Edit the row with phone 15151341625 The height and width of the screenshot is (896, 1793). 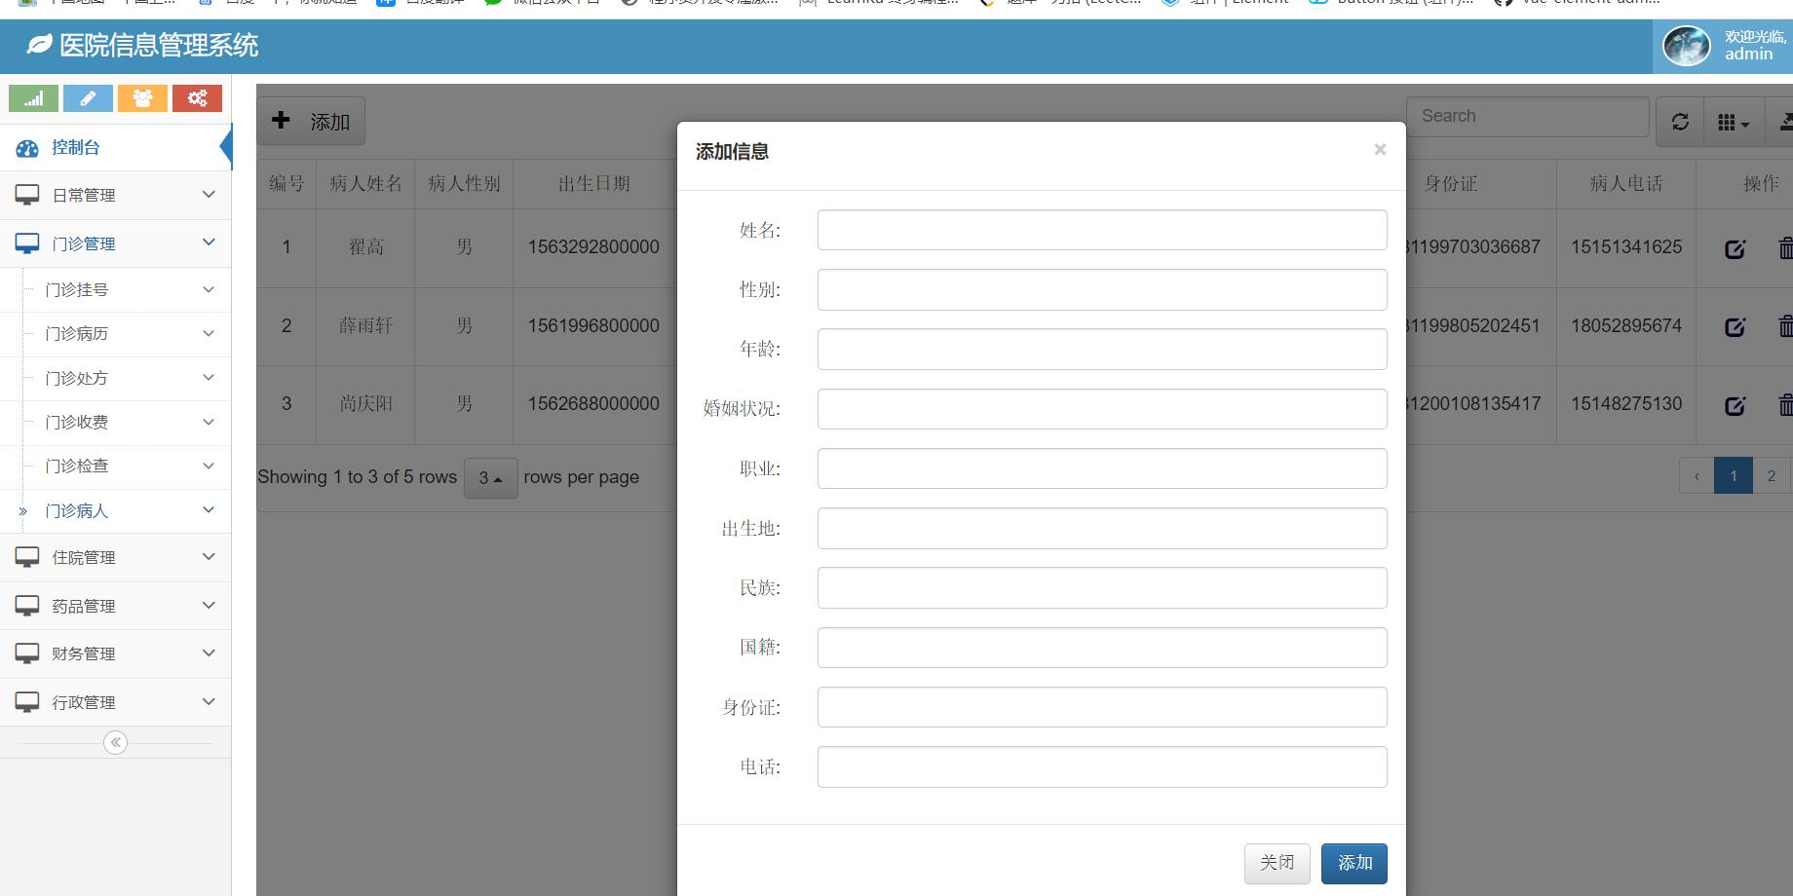pos(1735,248)
